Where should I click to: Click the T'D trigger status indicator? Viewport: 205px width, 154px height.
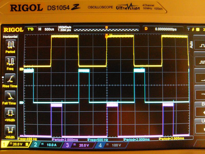click(x=30, y=29)
